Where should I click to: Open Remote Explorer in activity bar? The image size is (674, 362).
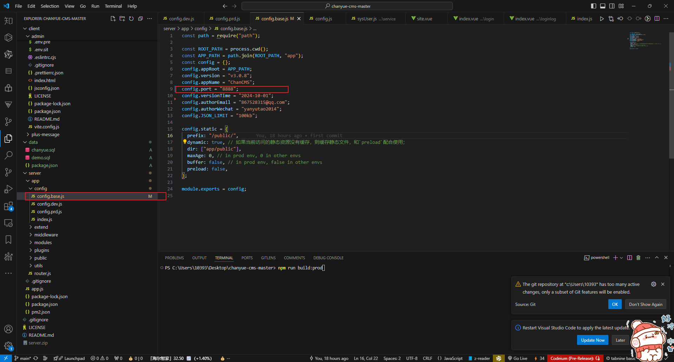click(x=8, y=223)
